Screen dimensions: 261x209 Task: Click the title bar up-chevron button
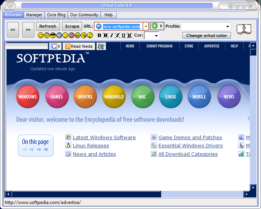click(x=244, y=6)
